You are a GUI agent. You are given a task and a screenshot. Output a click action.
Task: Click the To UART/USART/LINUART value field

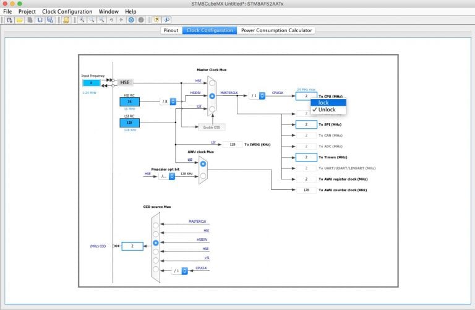tap(306, 168)
